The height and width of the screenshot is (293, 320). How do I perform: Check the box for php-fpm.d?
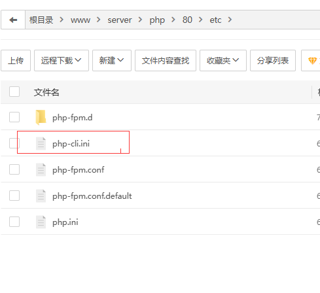pyautogui.click(x=14, y=117)
